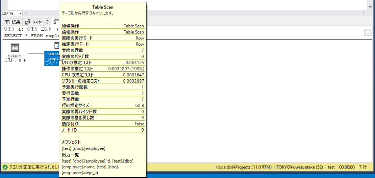Viewport: 375px width, 178px height.
Task: Click the '00:00:00' elapsed time status entry
Action: (x=346, y=167)
